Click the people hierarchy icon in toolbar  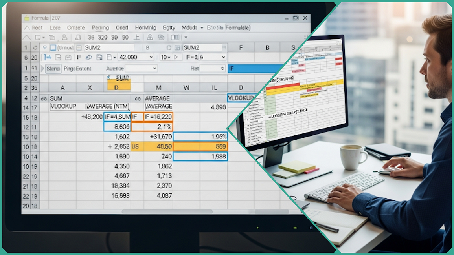pos(150,37)
